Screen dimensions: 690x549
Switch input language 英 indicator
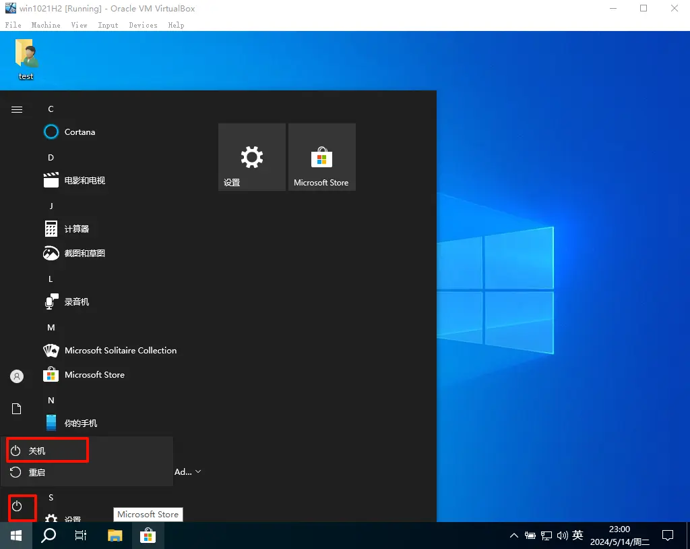pos(577,536)
